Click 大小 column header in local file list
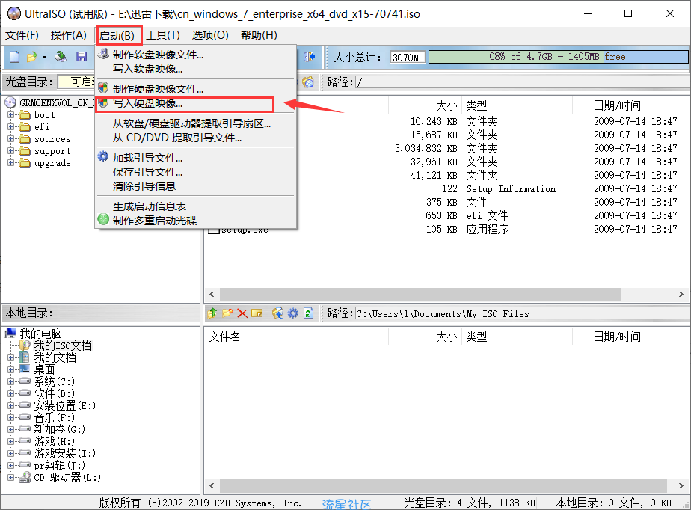The height and width of the screenshot is (510, 691). [425, 337]
